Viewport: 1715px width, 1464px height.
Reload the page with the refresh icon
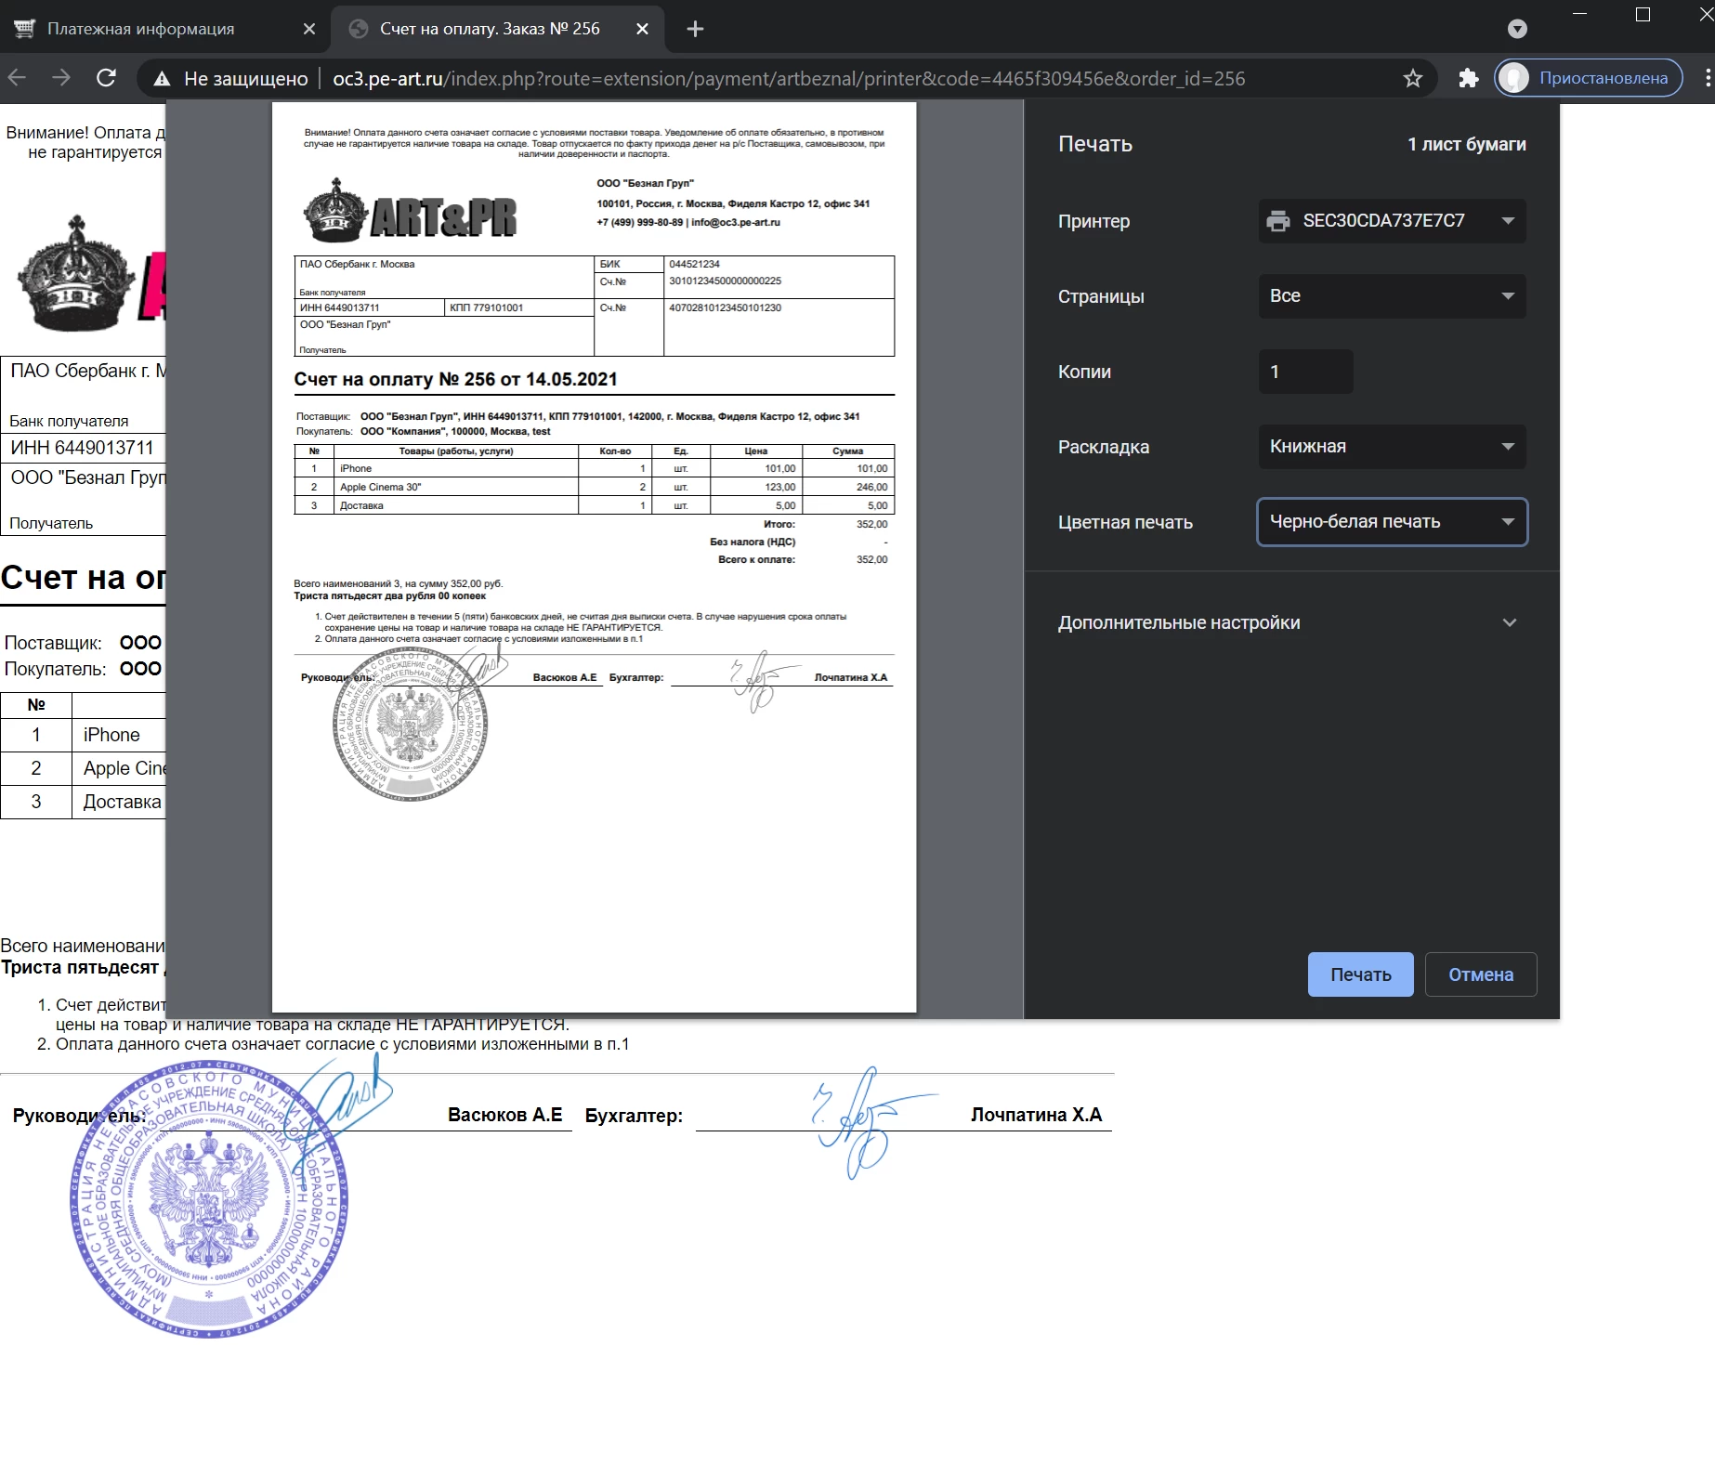point(107,78)
